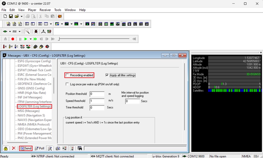Click the red X icon beside the padlock
Screen dimensions: 263x158
(x=13, y=148)
